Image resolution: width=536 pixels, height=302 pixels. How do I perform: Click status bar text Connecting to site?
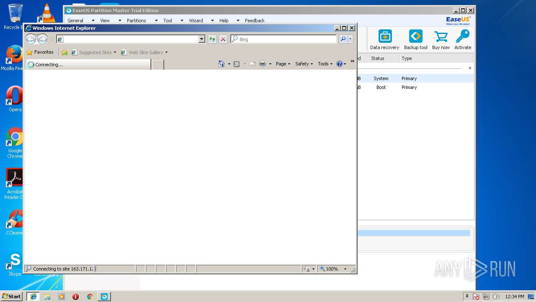pos(63,269)
